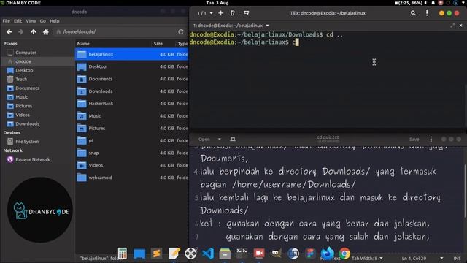
Task: Open the File menu in file manager
Action: [7, 21]
